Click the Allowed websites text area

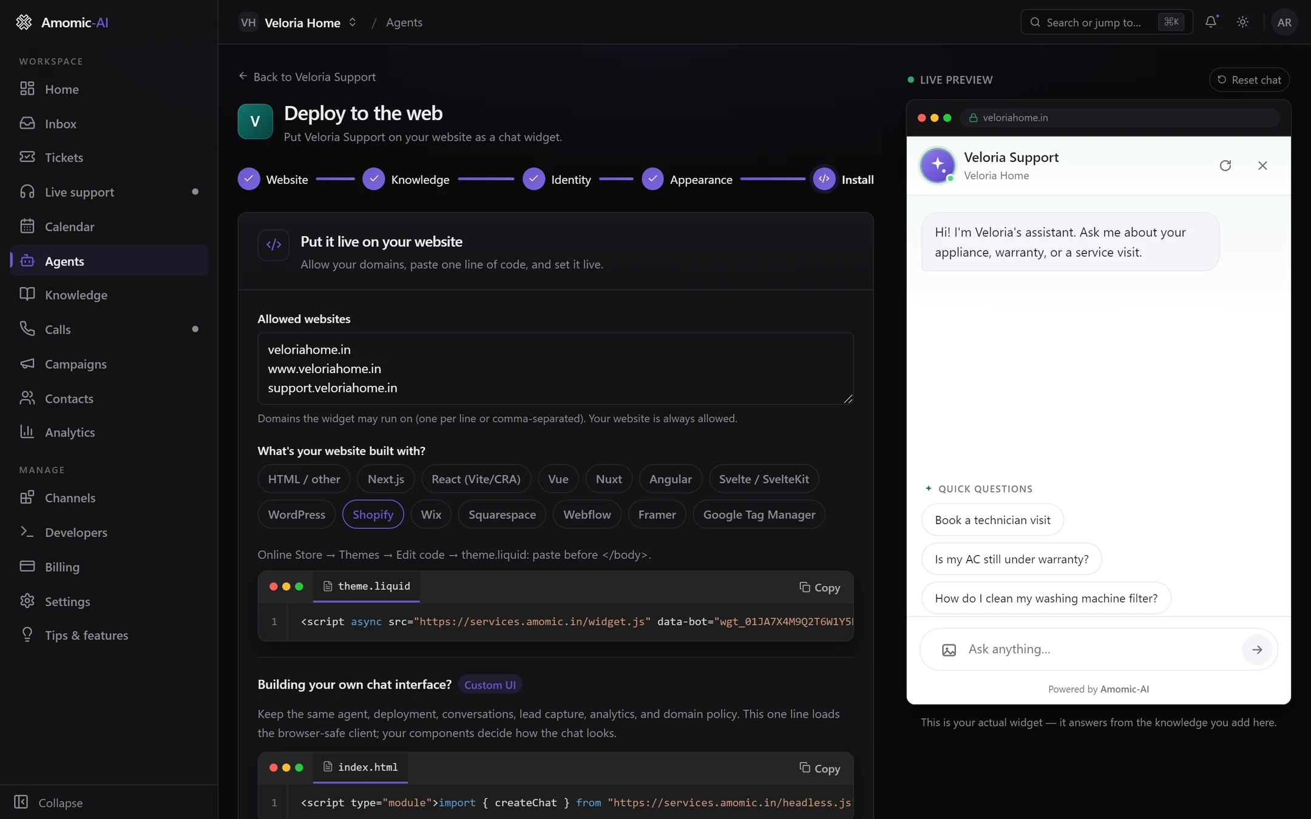click(x=555, y=369)
